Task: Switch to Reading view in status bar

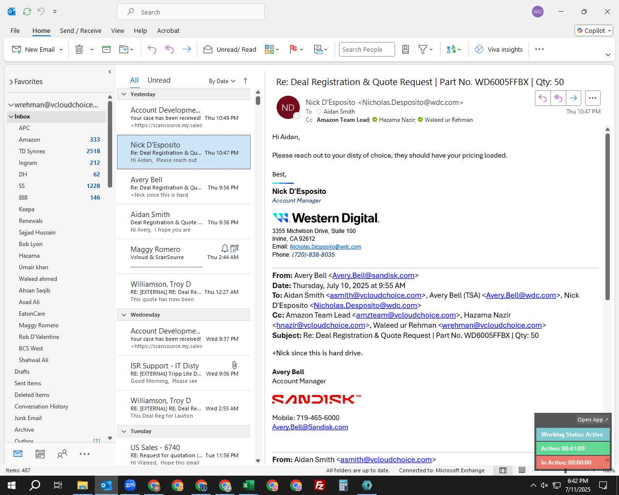Action: tap(522, 470)
